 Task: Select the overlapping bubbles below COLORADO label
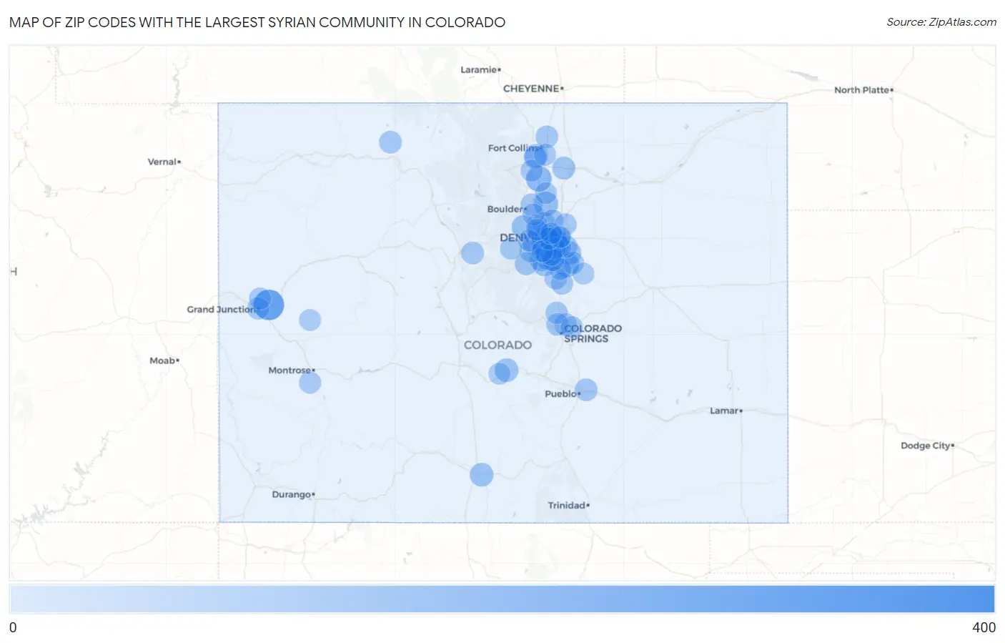(503, 371)
